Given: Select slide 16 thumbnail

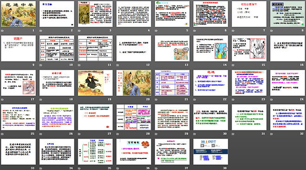Looking at the screenshot, I should [287, 49].
